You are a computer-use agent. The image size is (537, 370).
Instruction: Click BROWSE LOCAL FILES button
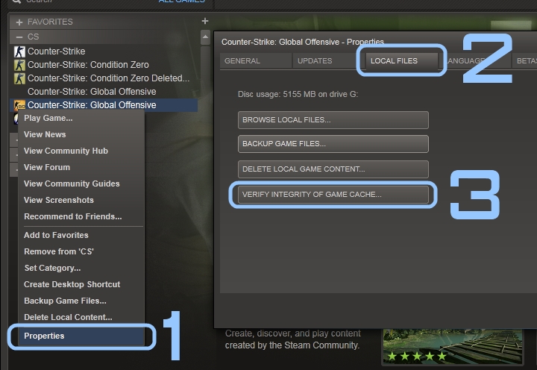[333, 120]
